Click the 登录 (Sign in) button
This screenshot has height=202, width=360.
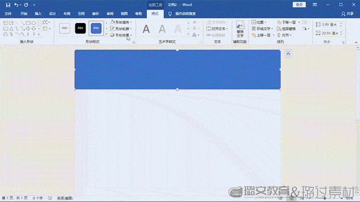(299, 5)
